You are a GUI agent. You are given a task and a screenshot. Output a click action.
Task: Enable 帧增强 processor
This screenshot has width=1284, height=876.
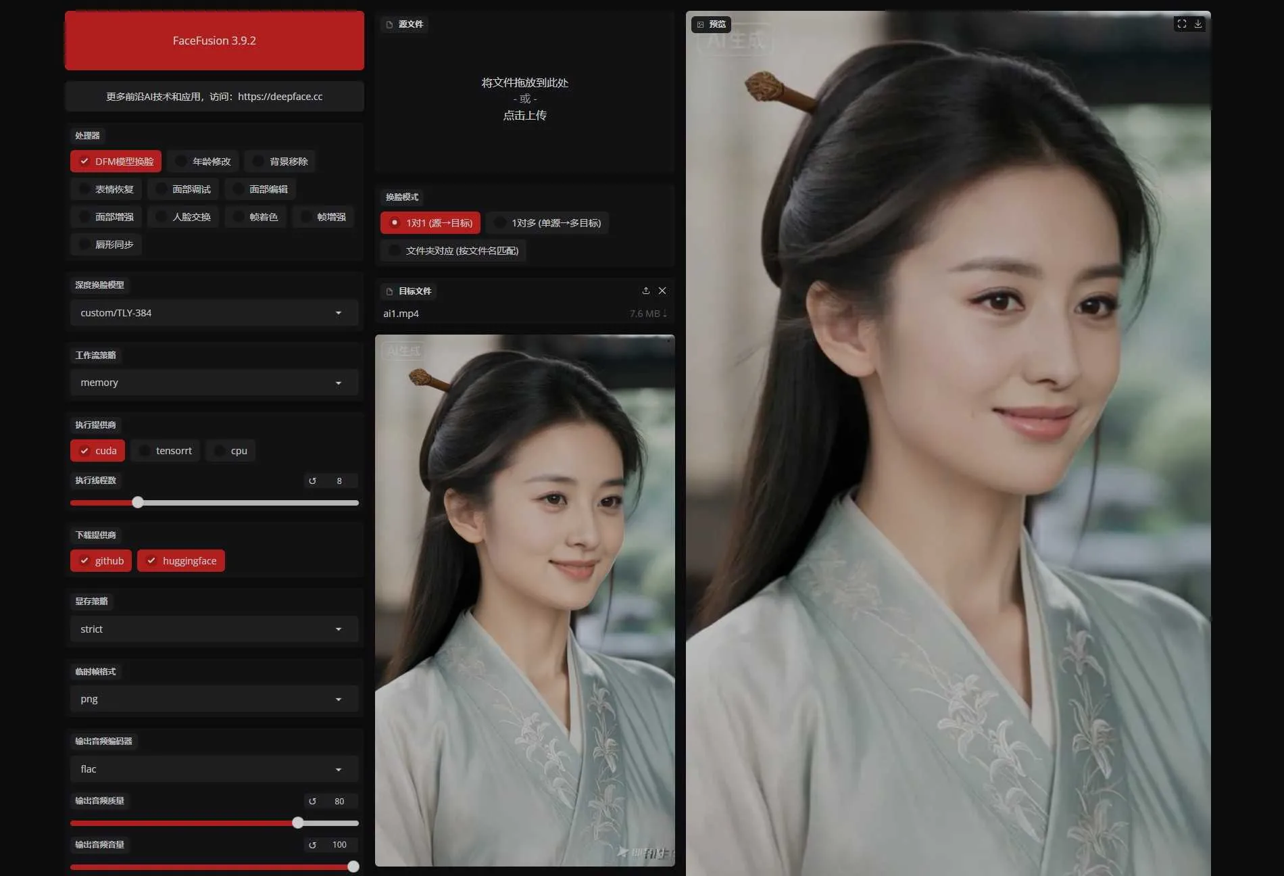[323, 217]
